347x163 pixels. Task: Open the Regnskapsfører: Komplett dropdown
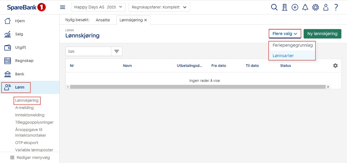(159, 7)
